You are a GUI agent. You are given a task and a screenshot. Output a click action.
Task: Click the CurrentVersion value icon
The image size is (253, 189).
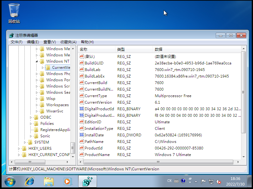click(82, 102)
